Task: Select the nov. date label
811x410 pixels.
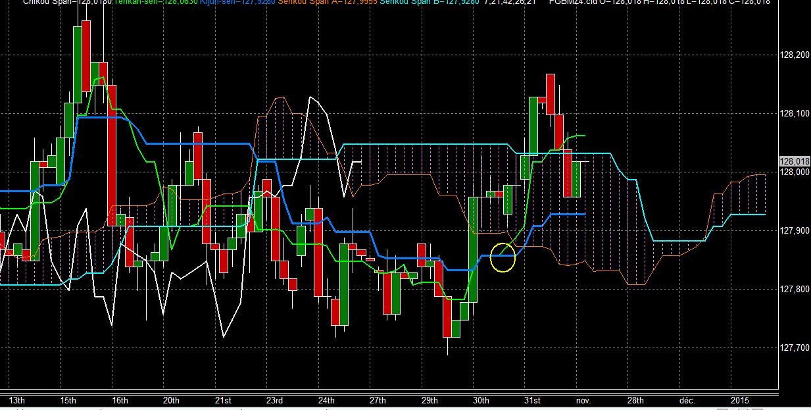Action: pos(584,400)
